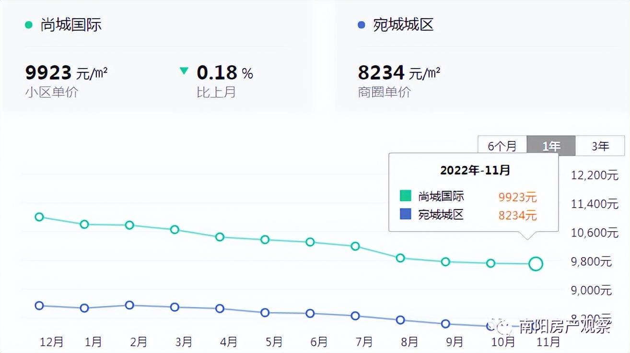Click 尚城国际 green data point for 4月
This screenshot has width=630, height=353.
(x=220, y=236)
